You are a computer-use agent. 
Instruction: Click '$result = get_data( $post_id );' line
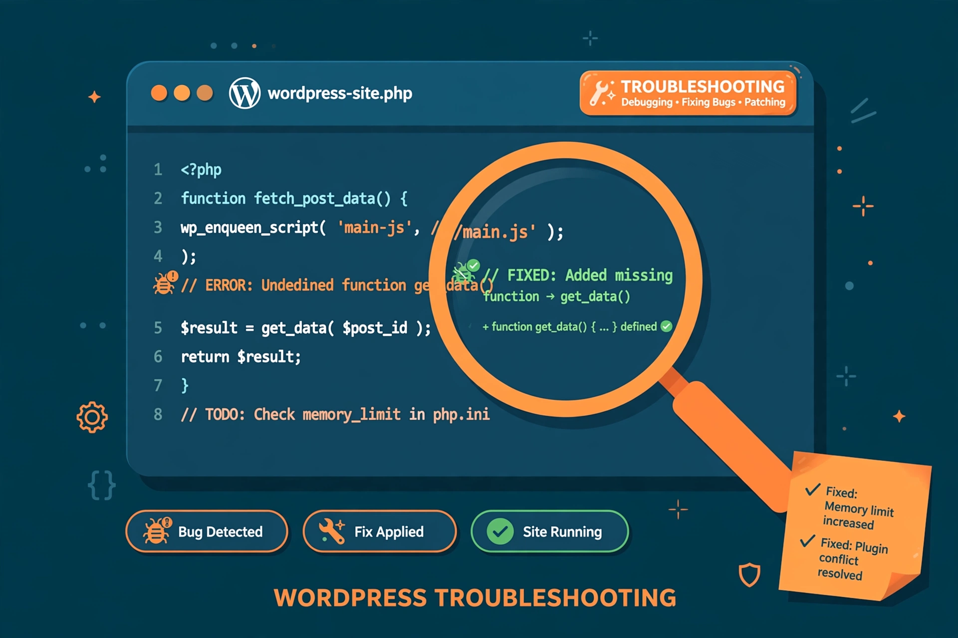306,328
